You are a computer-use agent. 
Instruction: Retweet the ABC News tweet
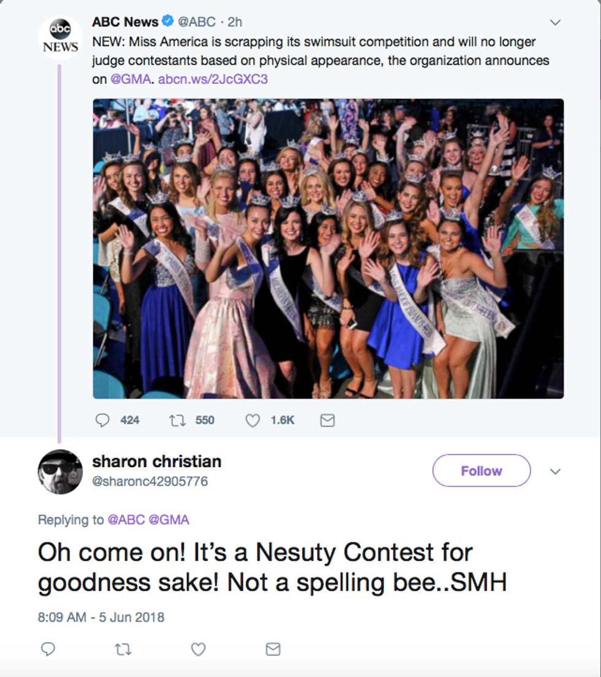tap(177, 420)
